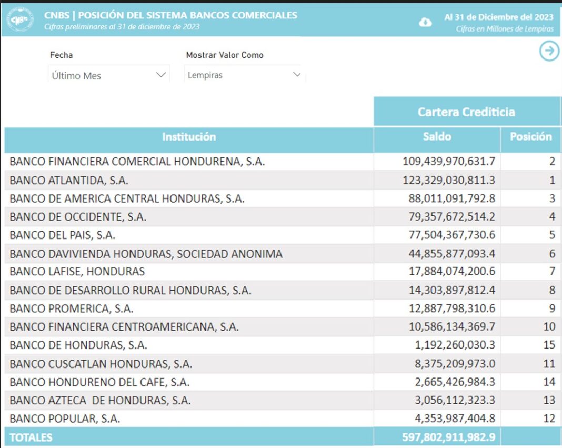The height and width of the screenshot is (448, 562).
Task: Expand the Mostrar Valor Como dropdown
Action: pos(244,75)
